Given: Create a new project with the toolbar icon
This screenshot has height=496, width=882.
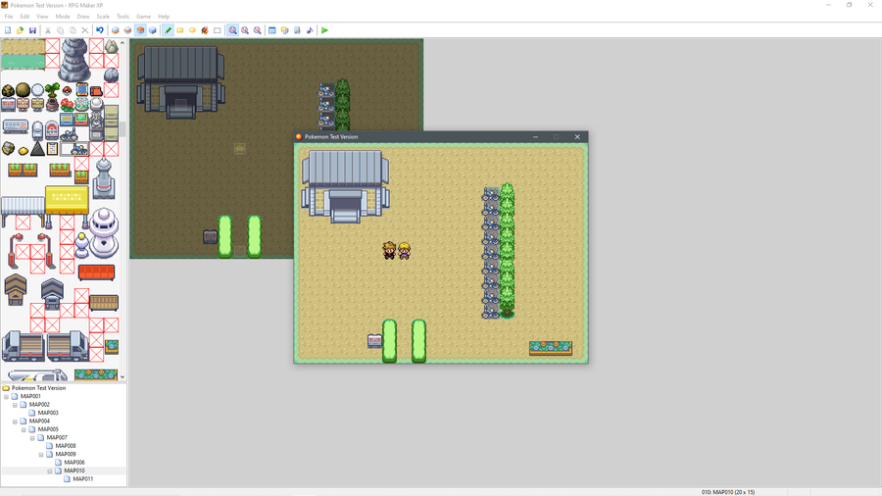Looking at the screenshot, I should coord(8,30).
